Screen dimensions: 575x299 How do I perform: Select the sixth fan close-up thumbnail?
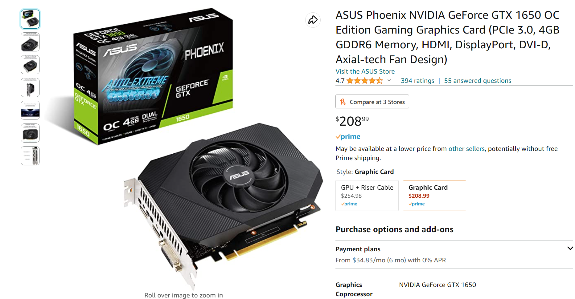[30, 133]
